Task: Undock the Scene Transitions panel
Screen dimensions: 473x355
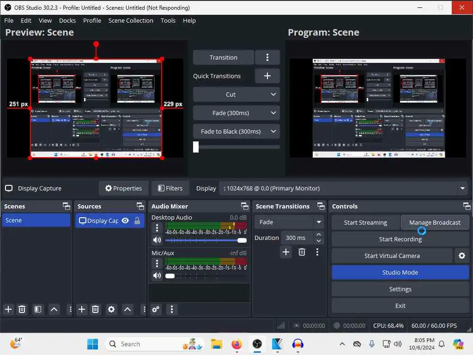Action: 321,206
